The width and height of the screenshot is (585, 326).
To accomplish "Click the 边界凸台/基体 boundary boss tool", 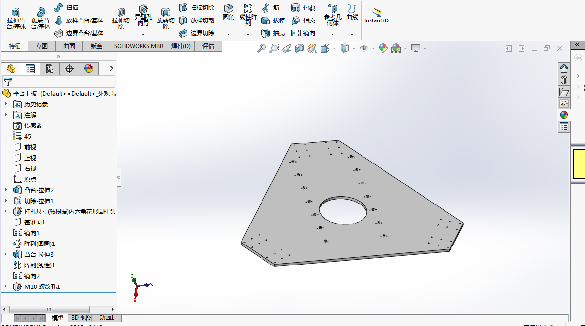I will [x=79, y=33].
